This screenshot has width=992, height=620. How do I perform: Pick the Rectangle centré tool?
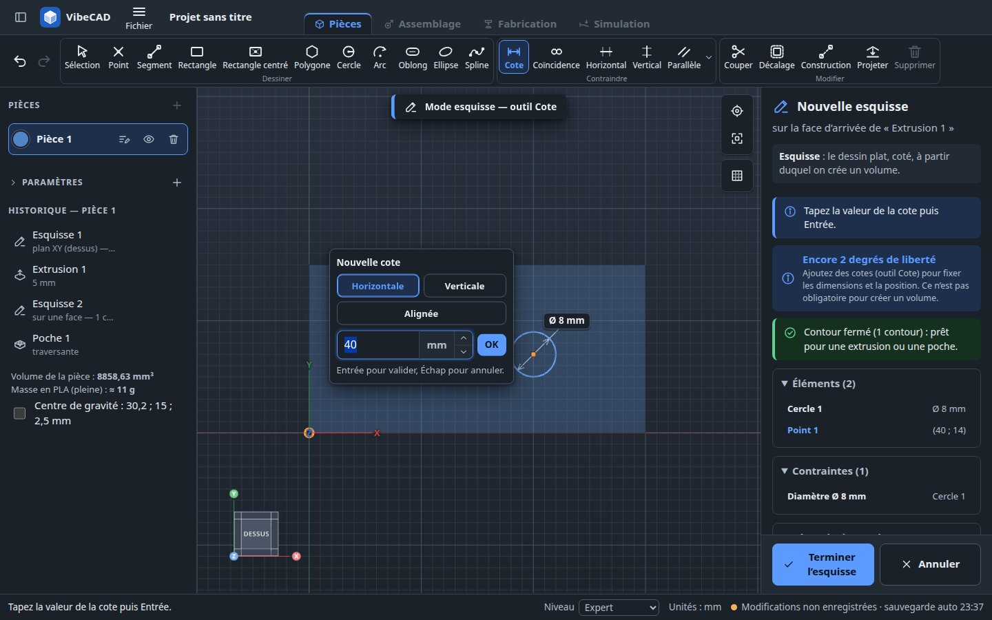coord(255,58)
